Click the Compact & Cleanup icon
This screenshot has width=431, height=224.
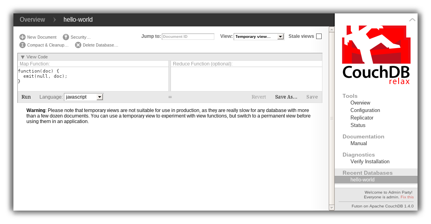coord(22,45)
